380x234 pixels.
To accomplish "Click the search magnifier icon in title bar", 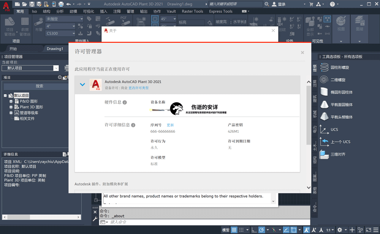I will click(x=267, y=4).
